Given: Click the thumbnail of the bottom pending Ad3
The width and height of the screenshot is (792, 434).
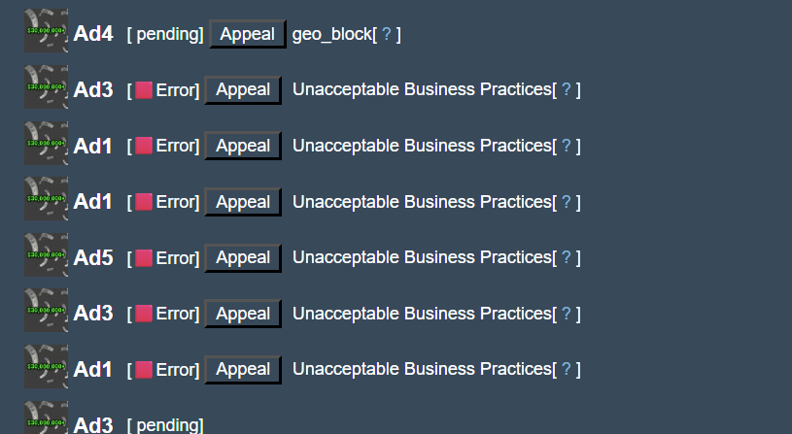Looking at the screenshot, I should pos(46,417).
